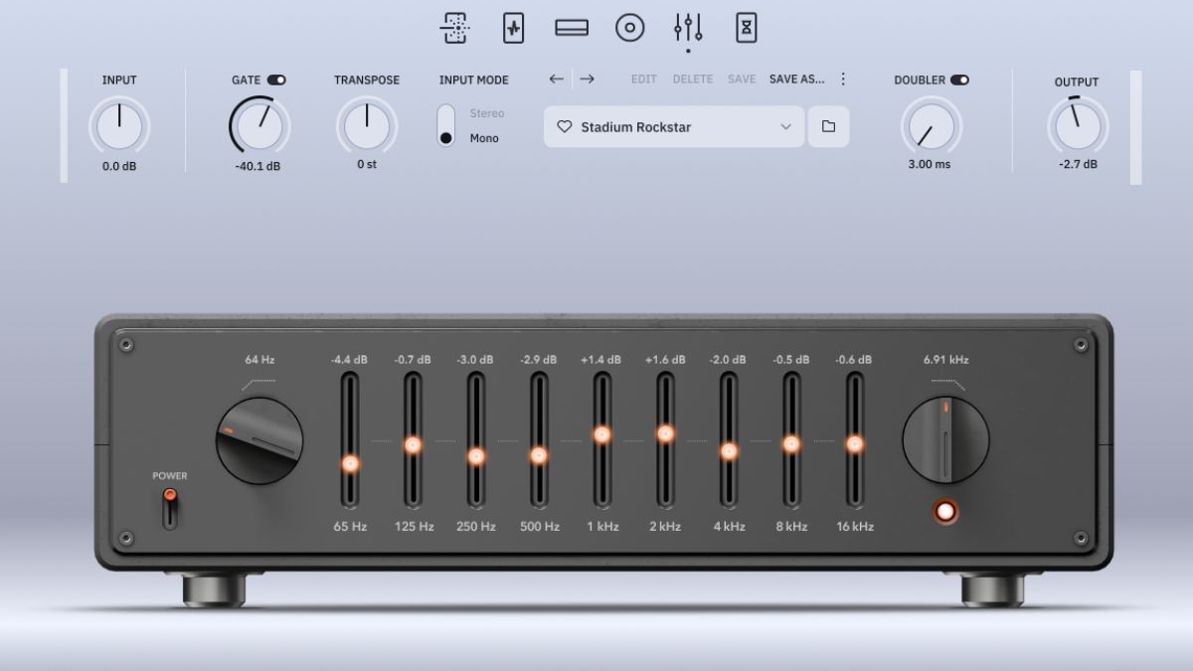Expand the Stadium Rockstar preset dropdown

coord(674,126)
